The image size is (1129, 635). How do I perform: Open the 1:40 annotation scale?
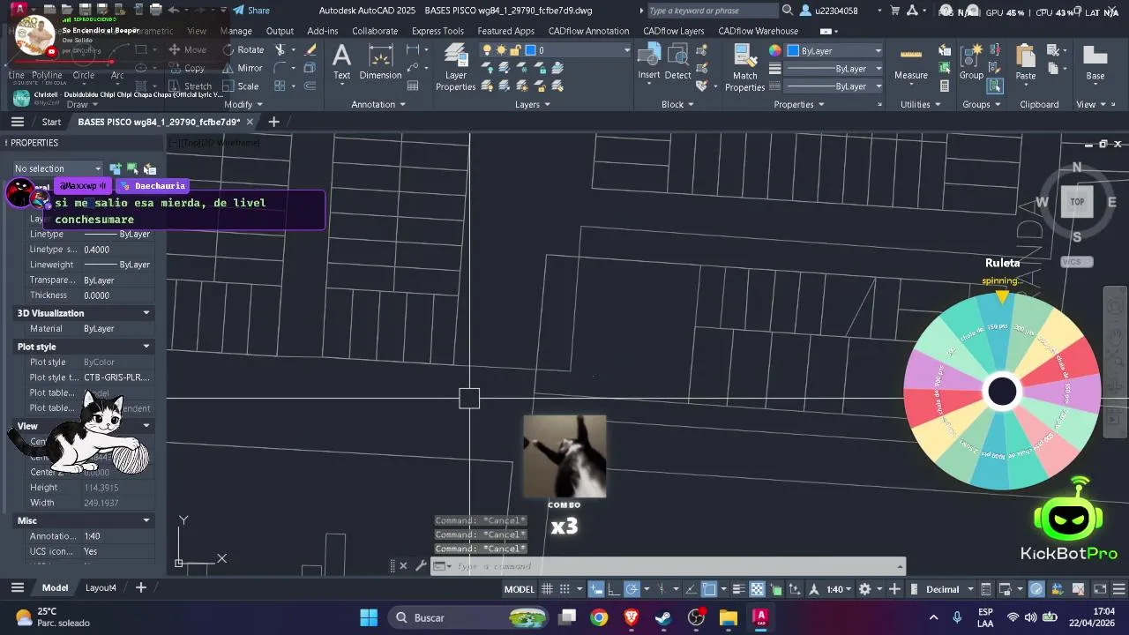(839, 589)
